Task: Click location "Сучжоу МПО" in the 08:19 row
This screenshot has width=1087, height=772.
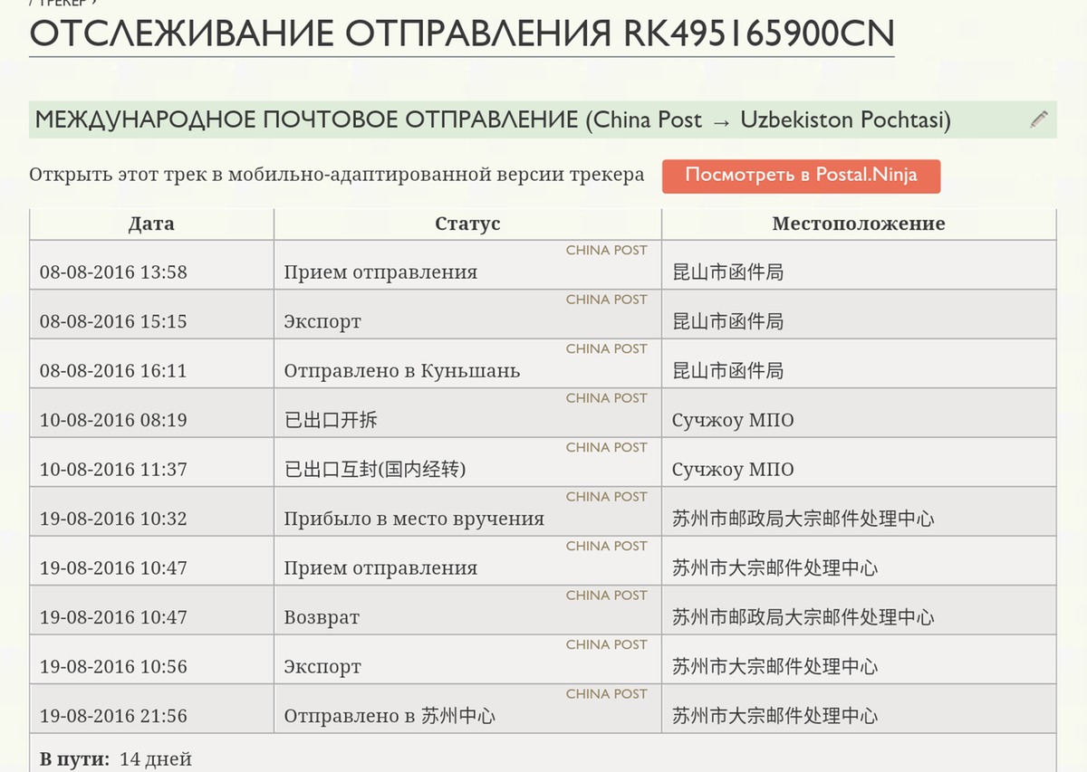Action: click(x=733, y=420)
